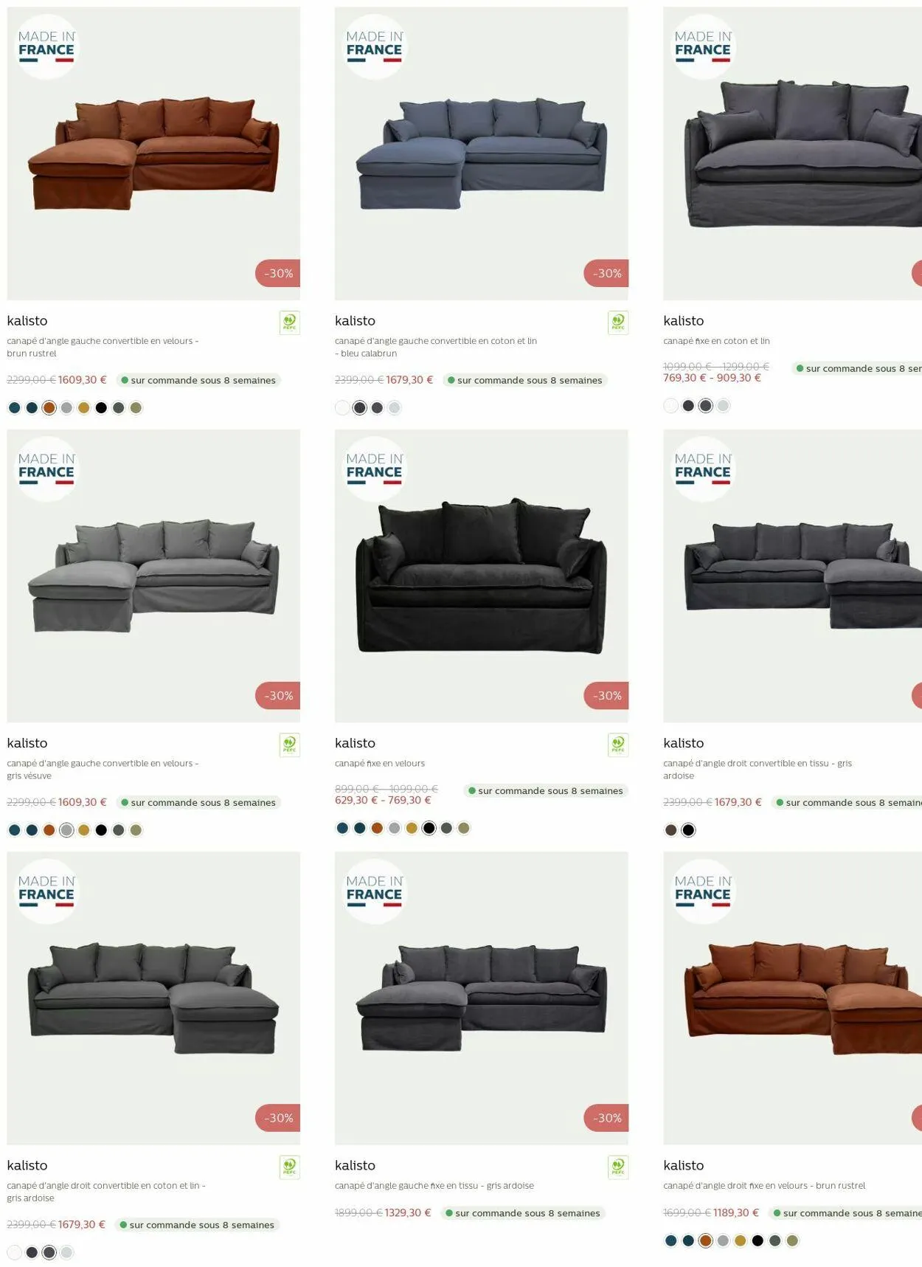Open the canapé fixe en velours description link

point(380,763)
